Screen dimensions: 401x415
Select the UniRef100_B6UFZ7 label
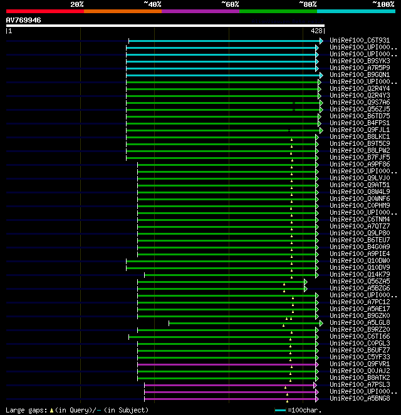tap(360, 350)
